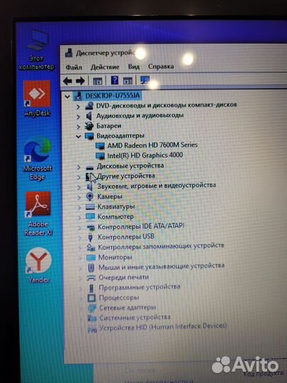This screenshot has width=287, height=383.
Task: Click the keyboard icon beside Клавиатуры
Action: pos(90,207)
